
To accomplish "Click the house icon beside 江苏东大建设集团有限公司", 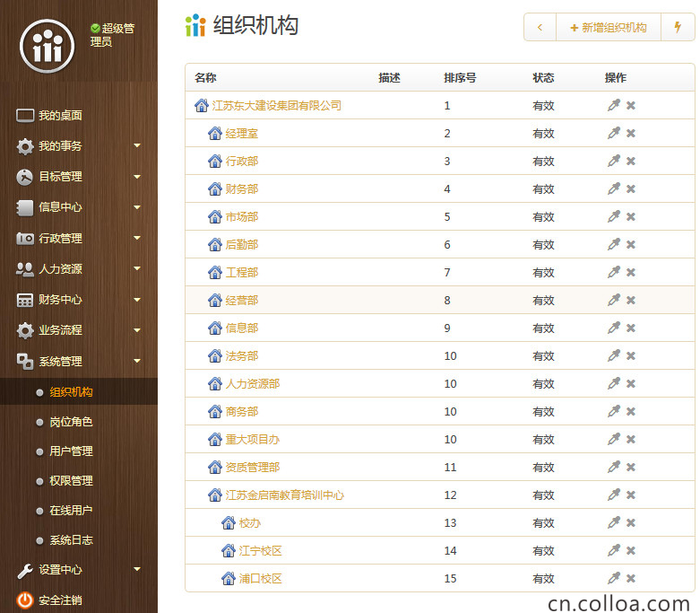I will pyautogui.click(x=202, y=106).
